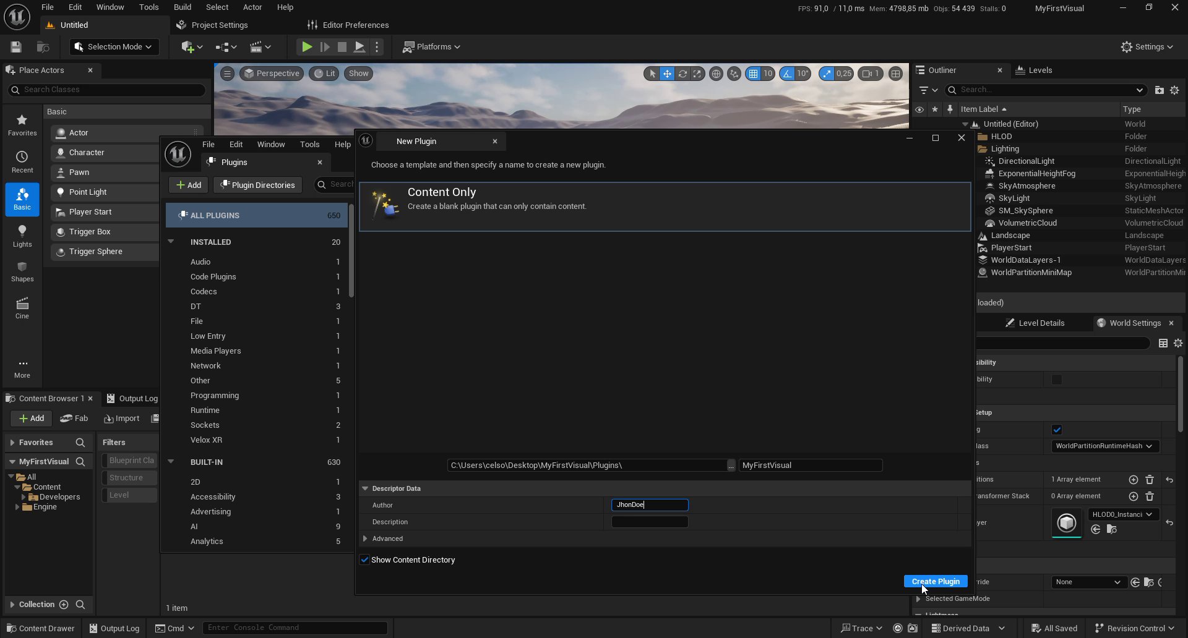Toggle the Blueprint Class filter

pyautogui.click(x=129, y=461)
